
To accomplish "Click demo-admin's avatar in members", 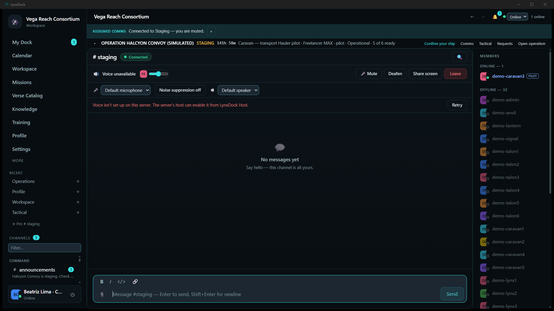I will (484, 100).
